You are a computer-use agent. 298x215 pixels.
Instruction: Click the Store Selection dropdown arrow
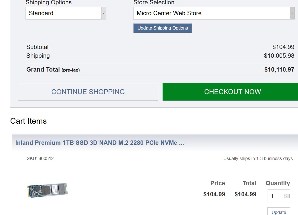coord(292,13)
